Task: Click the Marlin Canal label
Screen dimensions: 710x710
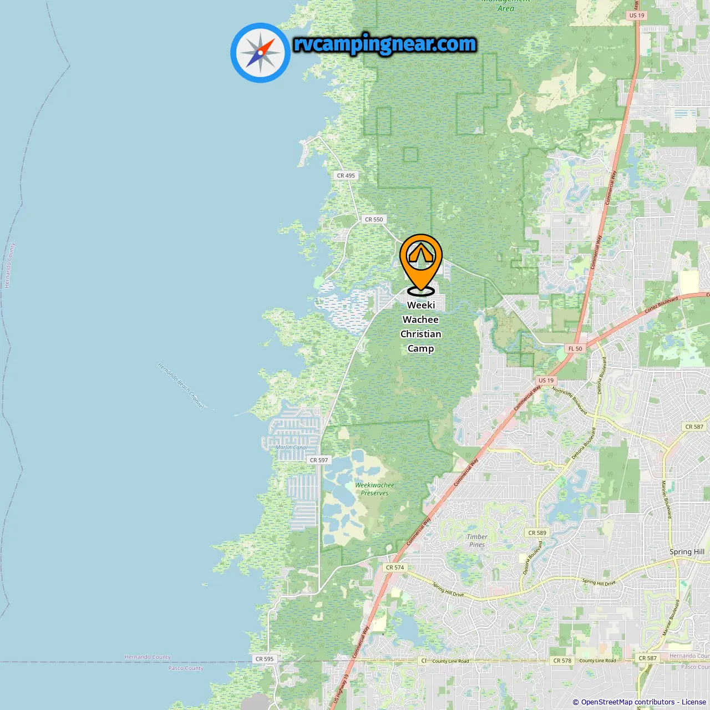Action: pos(292,447)
